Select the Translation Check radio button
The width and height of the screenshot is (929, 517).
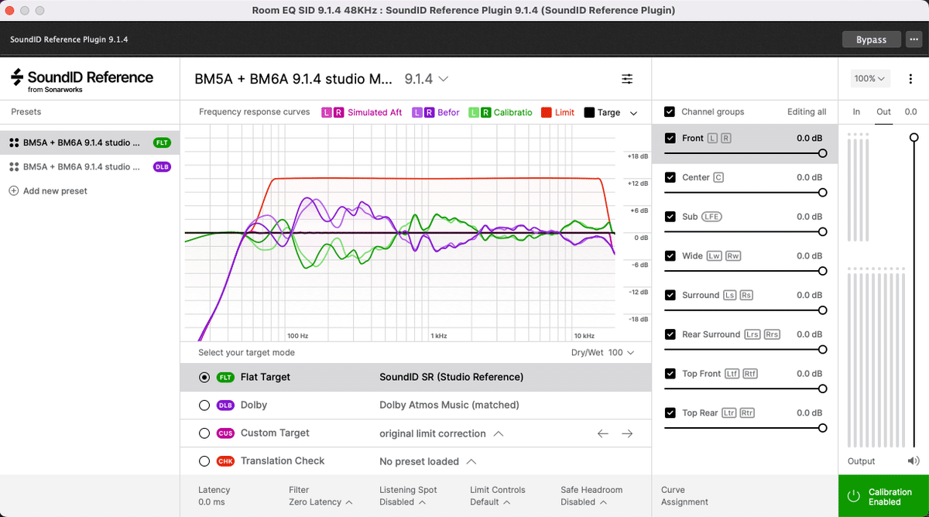click(x=204, y=461)
